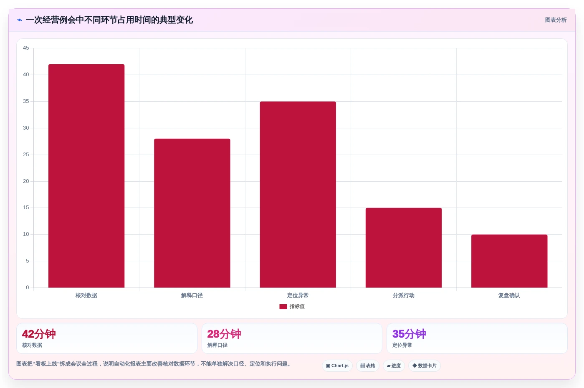The width and height of the screenshot is (584, 388).
Task: Click the 分派行动 x-axis label
Action: pyautogui.click(x=404, y=295)
